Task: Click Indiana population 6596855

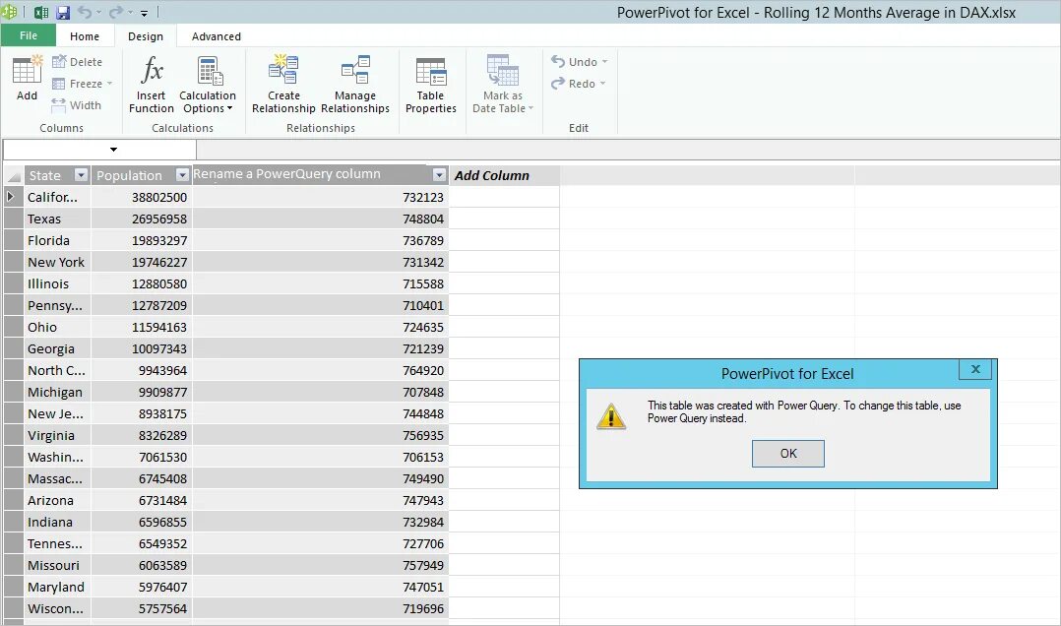Action: click(x=142, y=522)
